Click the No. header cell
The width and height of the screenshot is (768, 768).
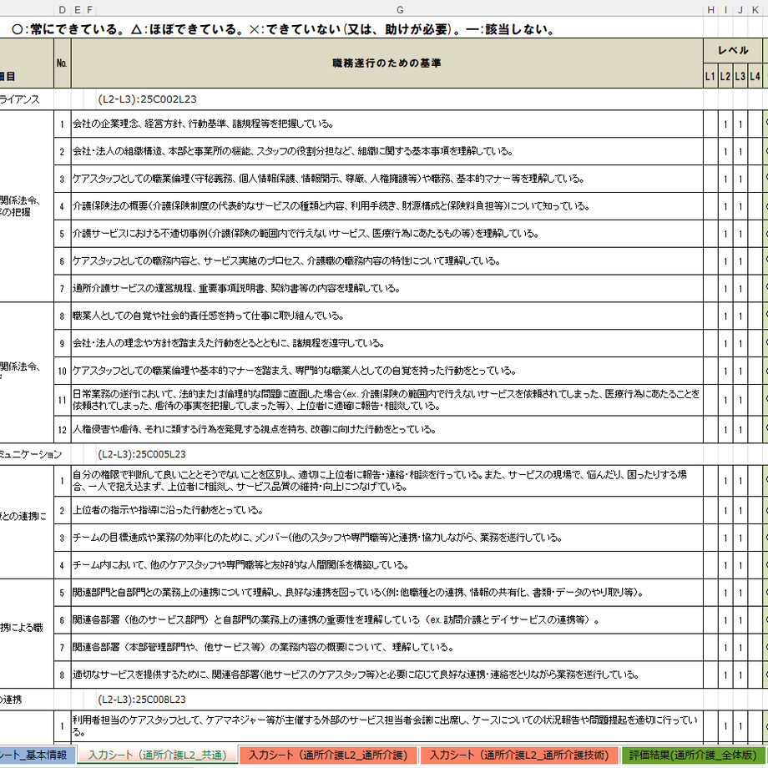[62, 63]
